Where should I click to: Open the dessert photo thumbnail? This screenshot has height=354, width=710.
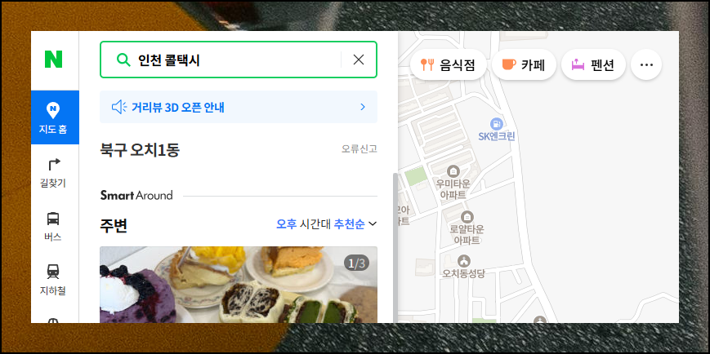(239, 285)
